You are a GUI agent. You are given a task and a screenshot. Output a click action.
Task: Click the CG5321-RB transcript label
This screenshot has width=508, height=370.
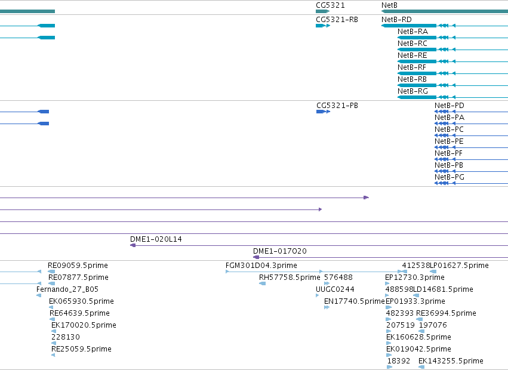click(x=337, y=20)
